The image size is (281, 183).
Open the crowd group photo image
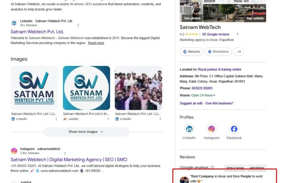[138, 88]
